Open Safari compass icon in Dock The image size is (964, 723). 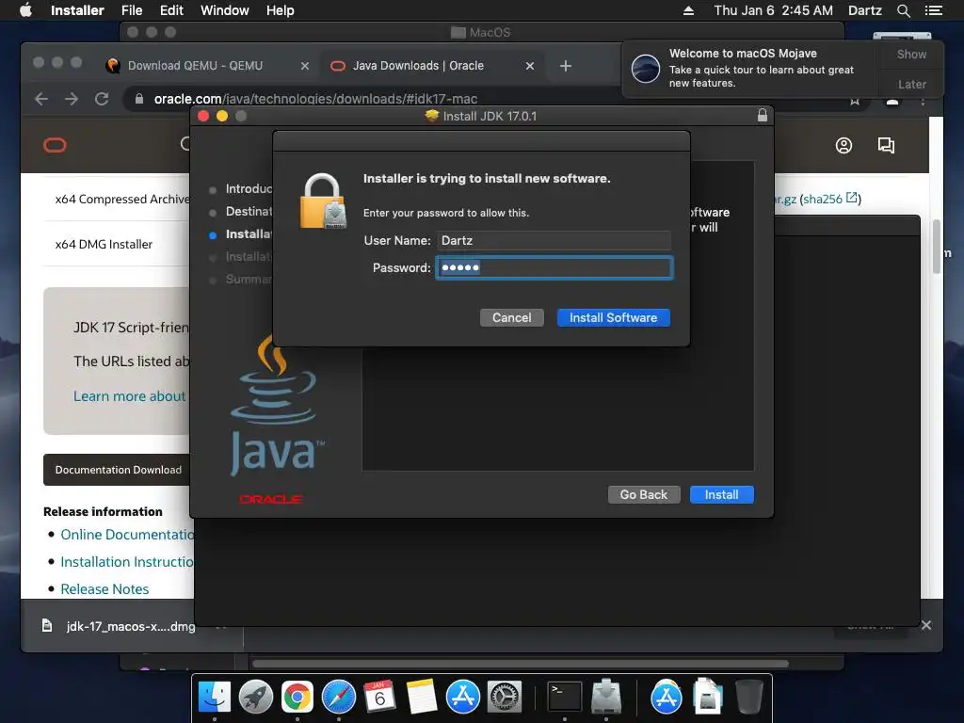click(339, 698)
